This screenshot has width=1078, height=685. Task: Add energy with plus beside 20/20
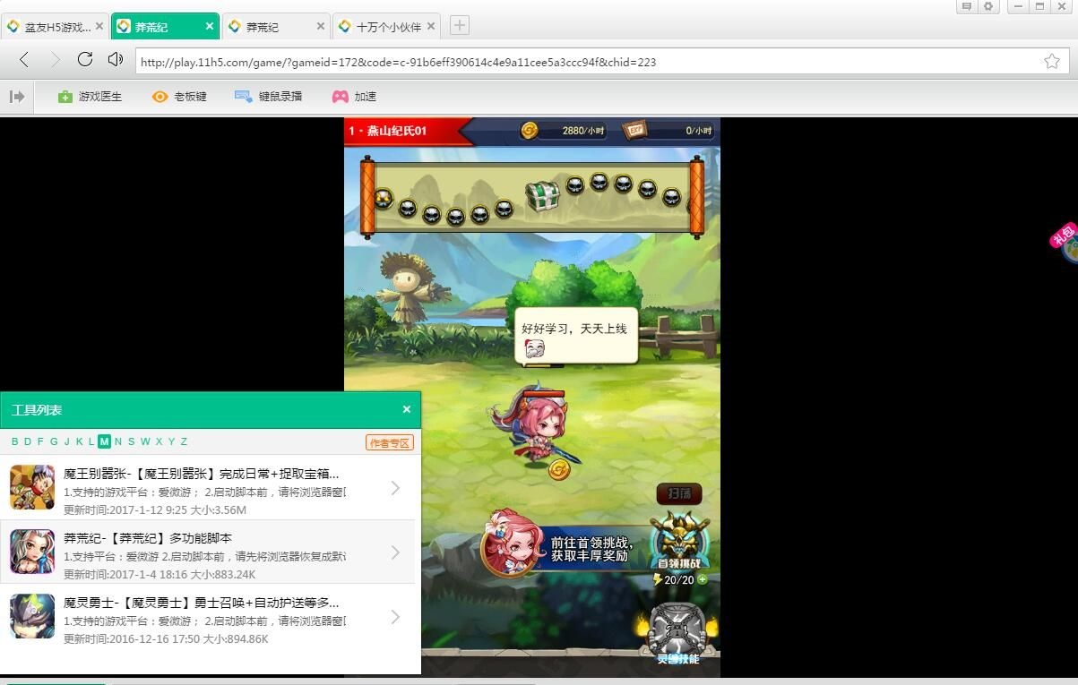pyautogui.click(x=703, y=579)
